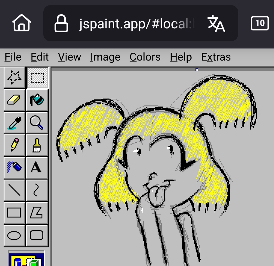Tap the translate page icon
The height and width of the screenshot is (266, 274).
coord(216,23)
